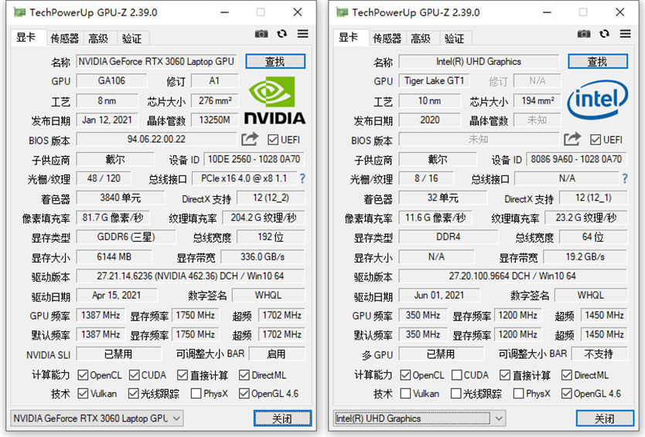
Task: Open Intel(R) UHD Graphics GPU selector dropdown
Action: coord(419,418)
